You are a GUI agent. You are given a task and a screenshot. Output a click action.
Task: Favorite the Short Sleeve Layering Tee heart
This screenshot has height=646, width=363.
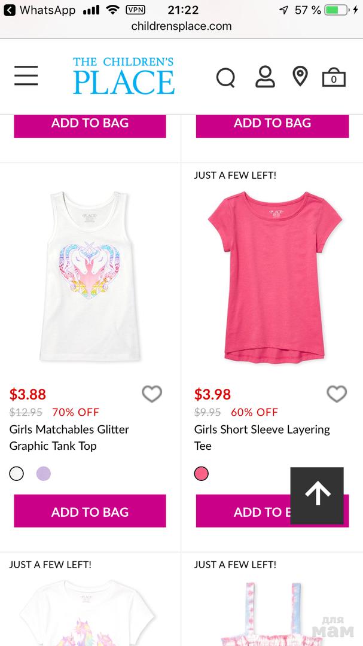(337, 394)
